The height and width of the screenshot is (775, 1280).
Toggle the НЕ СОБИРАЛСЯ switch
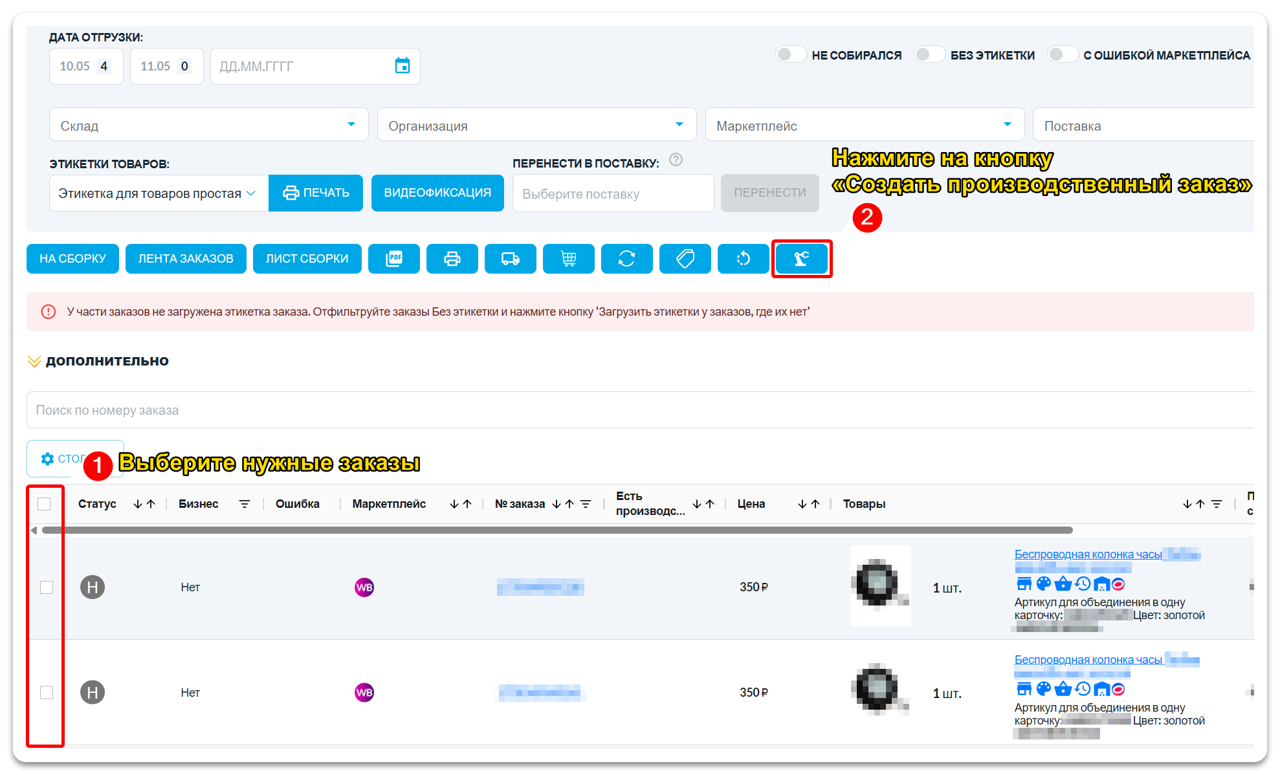pos(791,54)
